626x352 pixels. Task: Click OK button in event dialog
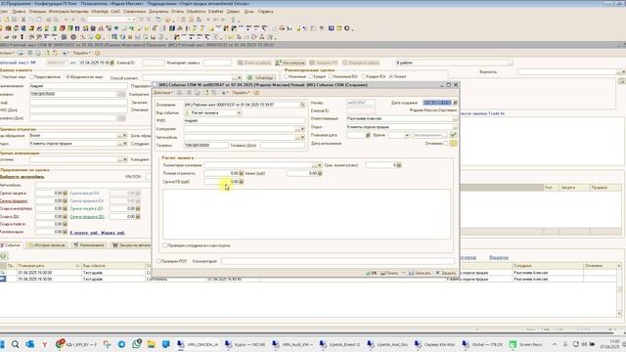pos(372,273)
